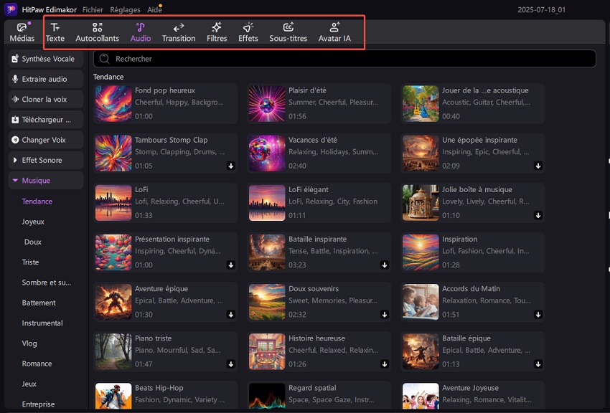Select the Audio tab

(141, 32)
